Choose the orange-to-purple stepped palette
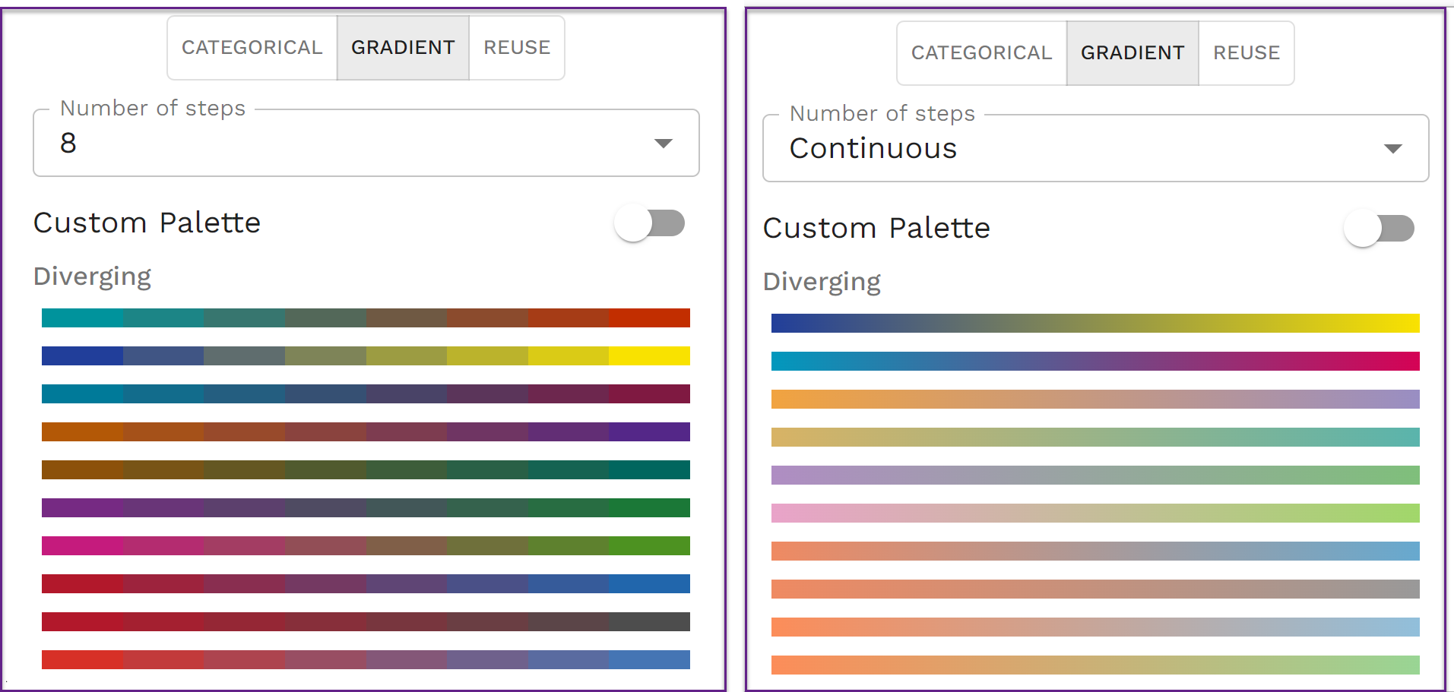Viewport: 1454px width, 692px height. 366,431
